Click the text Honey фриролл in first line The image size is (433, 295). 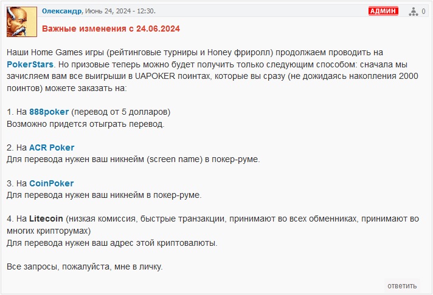[x=238, y=52]
